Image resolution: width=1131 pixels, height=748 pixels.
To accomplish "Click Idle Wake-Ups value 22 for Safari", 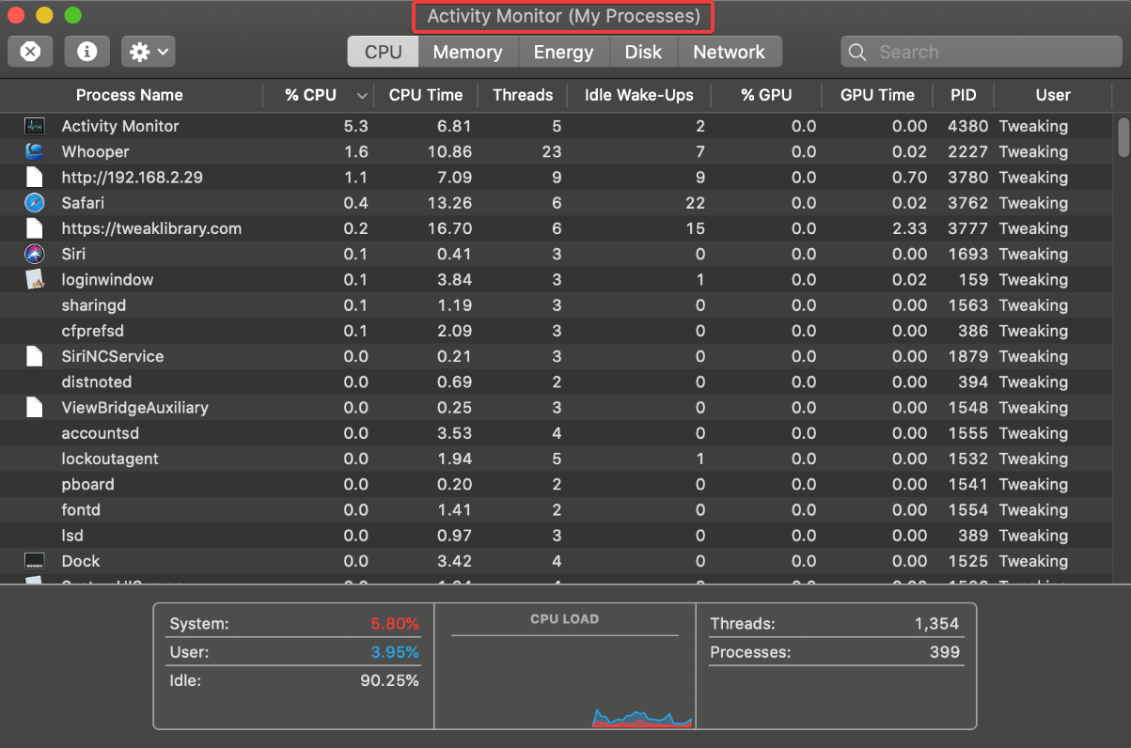I will [x=696, y=203].
